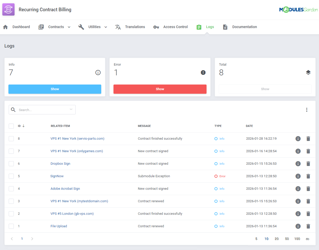Open the three-dot table options menu
Screen dimensions: 319x250
[307, 110]
